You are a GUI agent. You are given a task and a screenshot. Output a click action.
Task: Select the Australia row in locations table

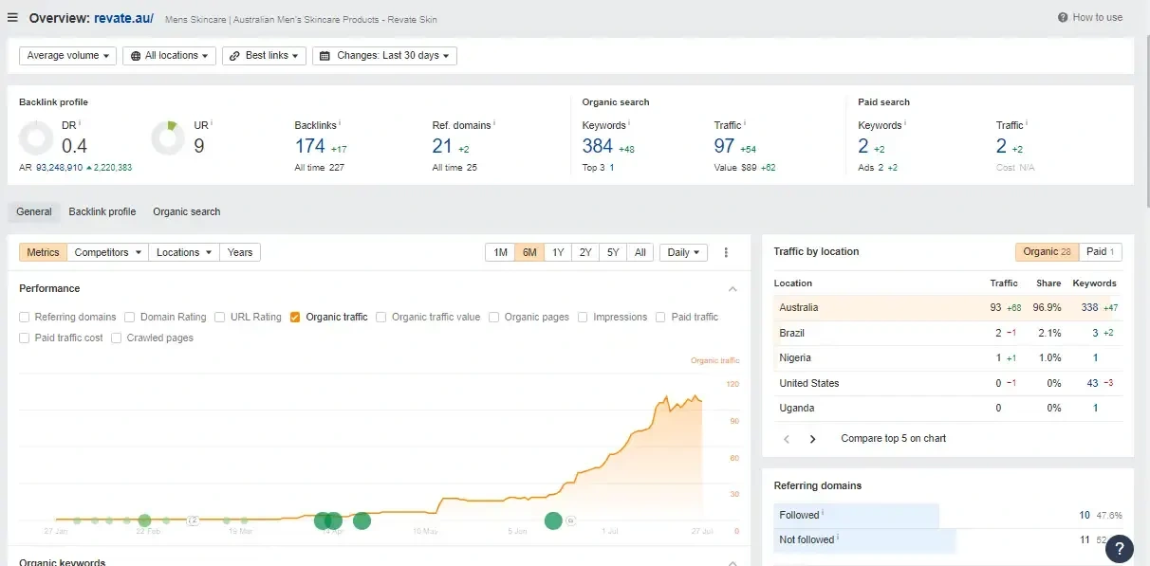point(948,307)
